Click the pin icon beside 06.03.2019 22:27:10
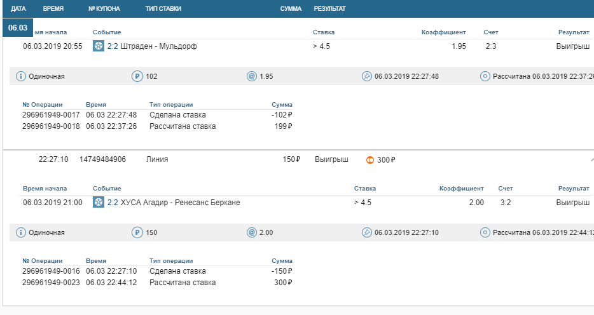Screen dimensions: 594x315 coord(367,232)
